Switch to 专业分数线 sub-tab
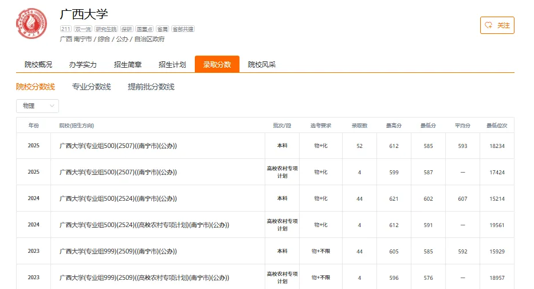The image size is (534, 289). 91,87
